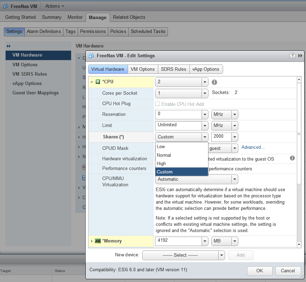This screenshot has height=282, width=306.
Task: Collapse the left navigation pane arrows
Action: (x=8, y=46)
